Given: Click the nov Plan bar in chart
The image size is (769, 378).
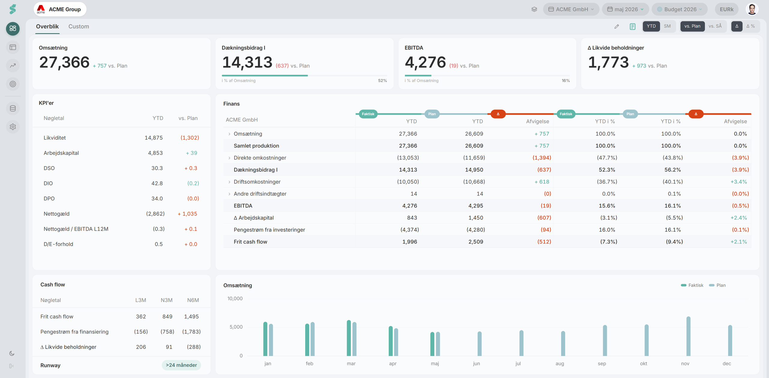Looking at the screenshot, I should coord(688,336).
